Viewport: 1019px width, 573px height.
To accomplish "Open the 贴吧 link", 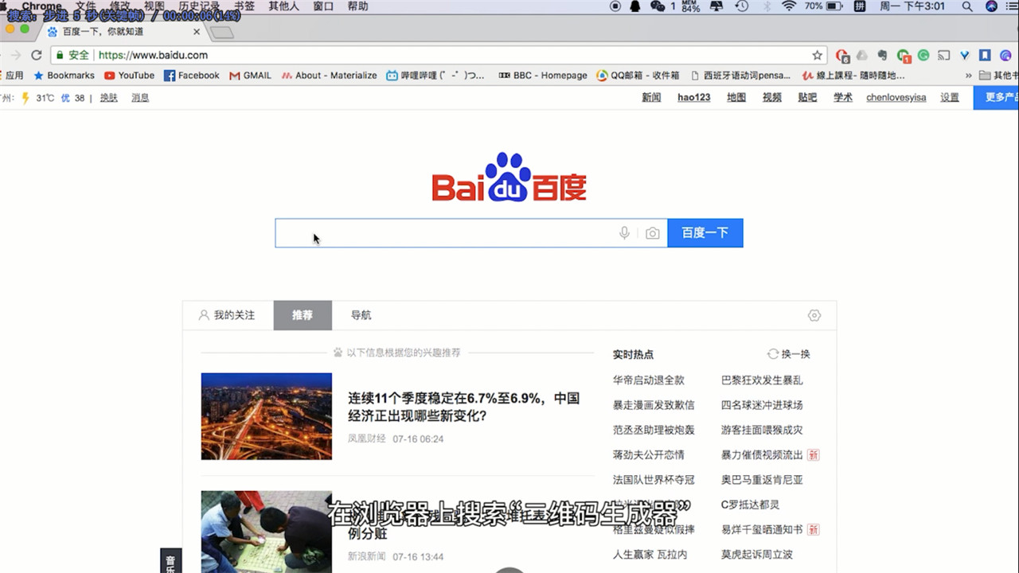I will coord(807,98).
